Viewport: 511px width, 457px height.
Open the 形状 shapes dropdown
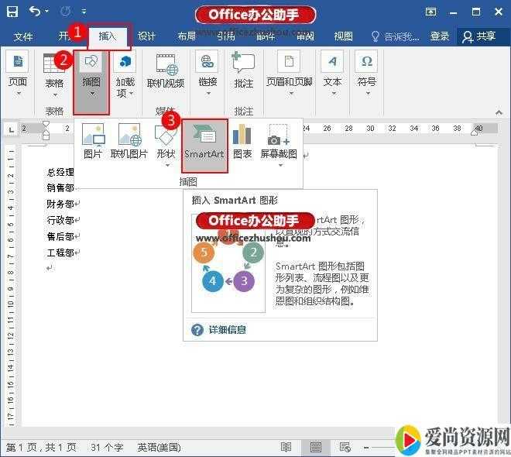point(166,143)
